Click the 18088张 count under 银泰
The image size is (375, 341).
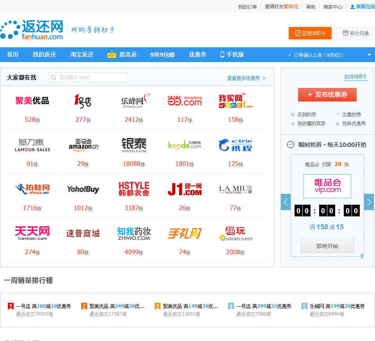(134, 164)
